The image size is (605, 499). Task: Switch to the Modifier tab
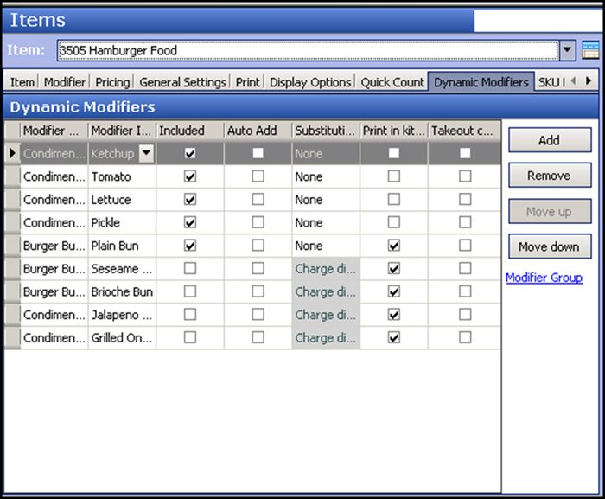[65, 82]
